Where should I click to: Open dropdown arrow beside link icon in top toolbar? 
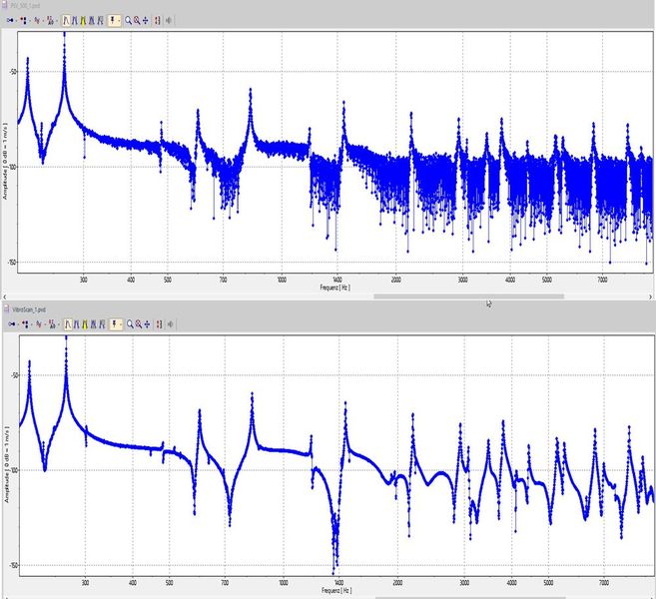click(x=16, y=21)
